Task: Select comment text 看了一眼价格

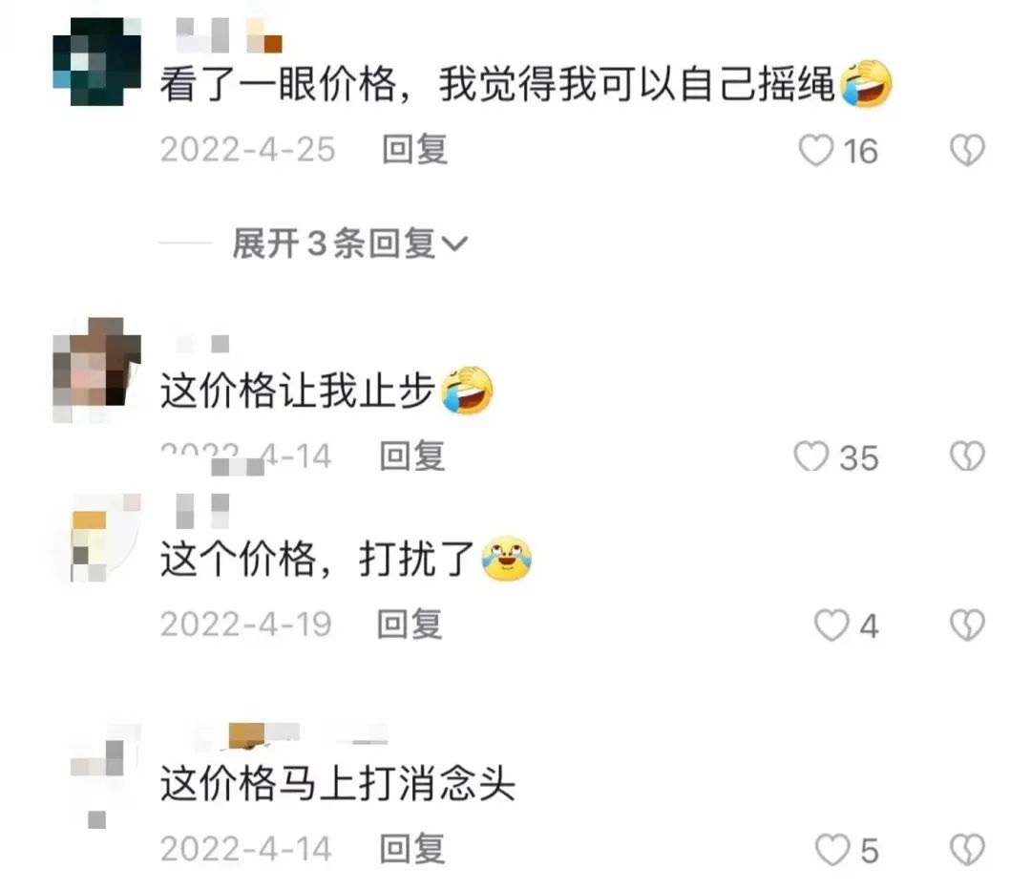Action: (279, 84)
